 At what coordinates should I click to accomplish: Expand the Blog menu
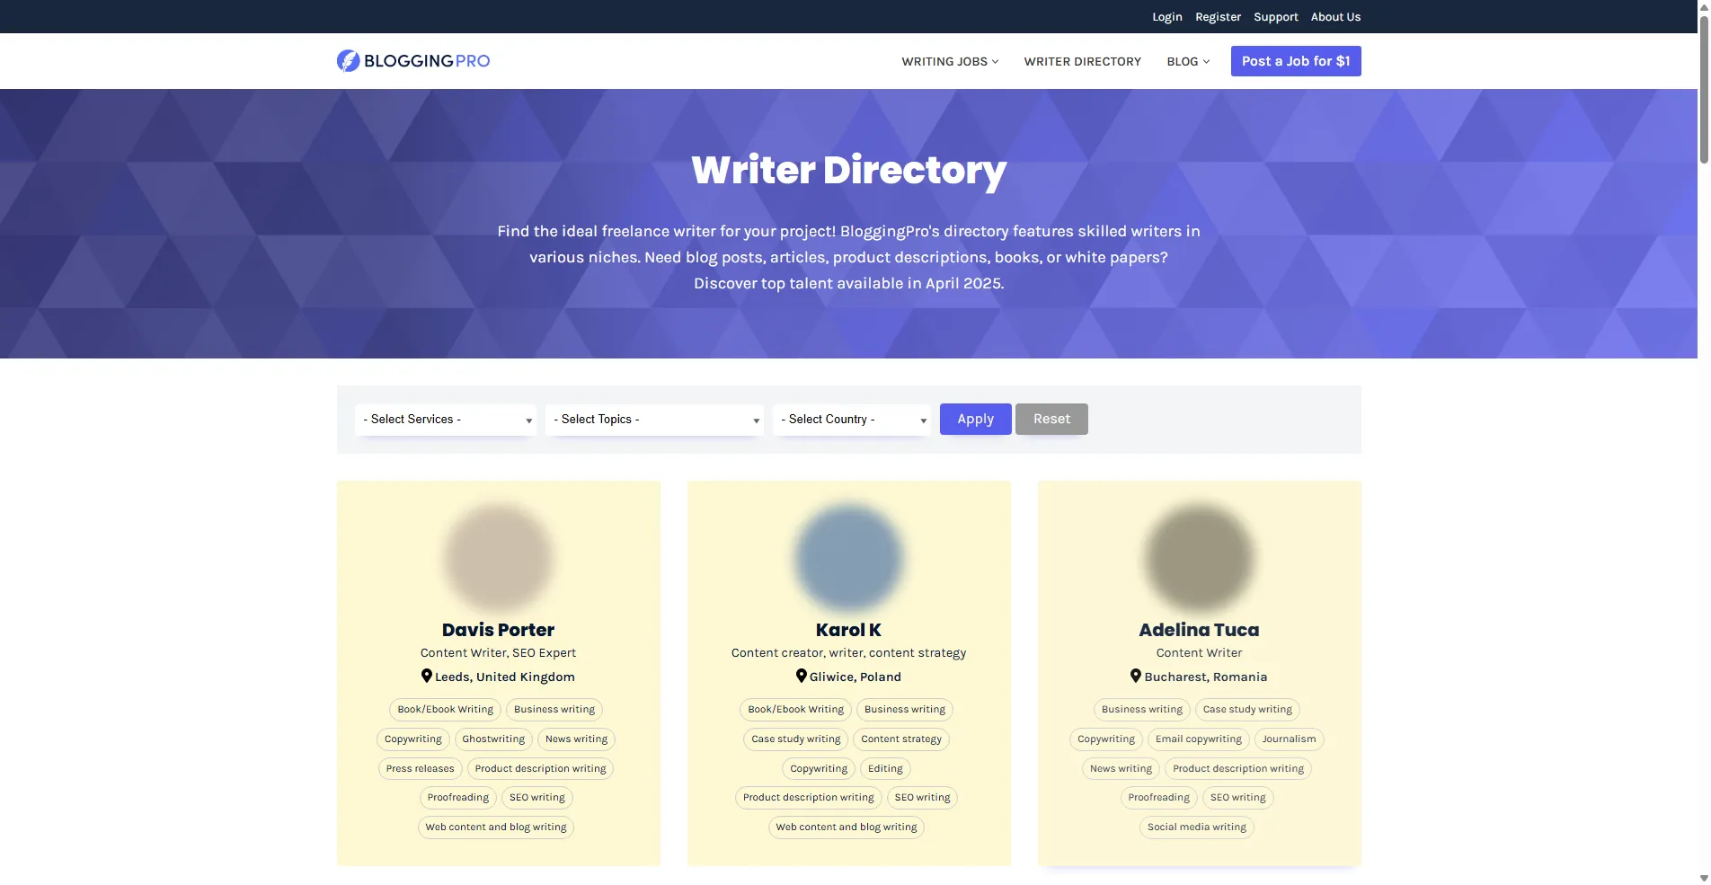[1188, 61]
